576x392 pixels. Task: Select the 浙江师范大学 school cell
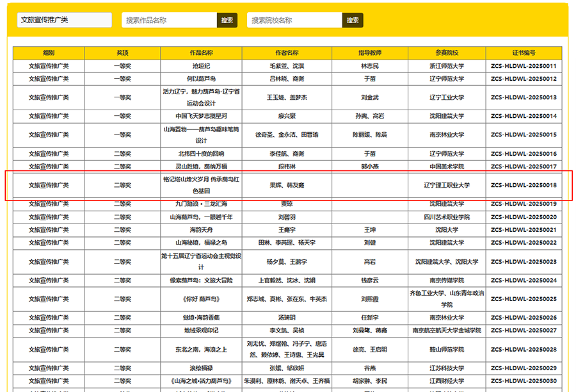pyautogui.click(x=447, y=66)
